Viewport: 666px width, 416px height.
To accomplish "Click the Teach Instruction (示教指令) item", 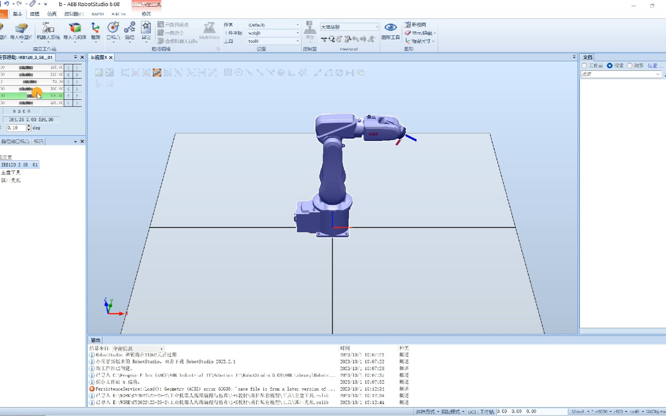I will tap(171, 33).
